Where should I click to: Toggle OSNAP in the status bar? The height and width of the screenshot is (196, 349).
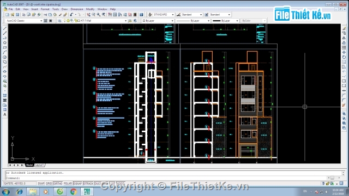pyautogui.click(x=77, y=183)
